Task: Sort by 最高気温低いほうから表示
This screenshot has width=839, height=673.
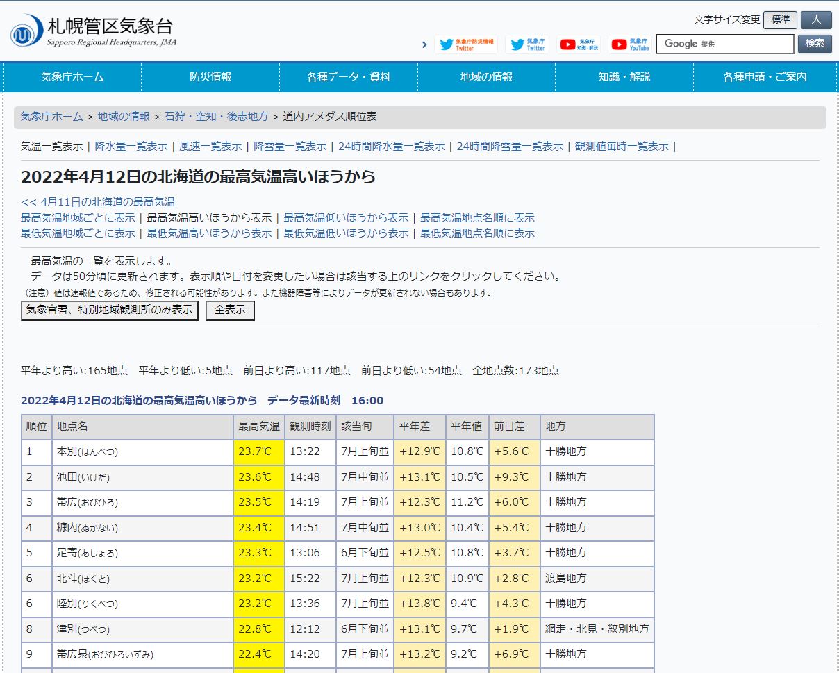Action: (x=346, y=217)
